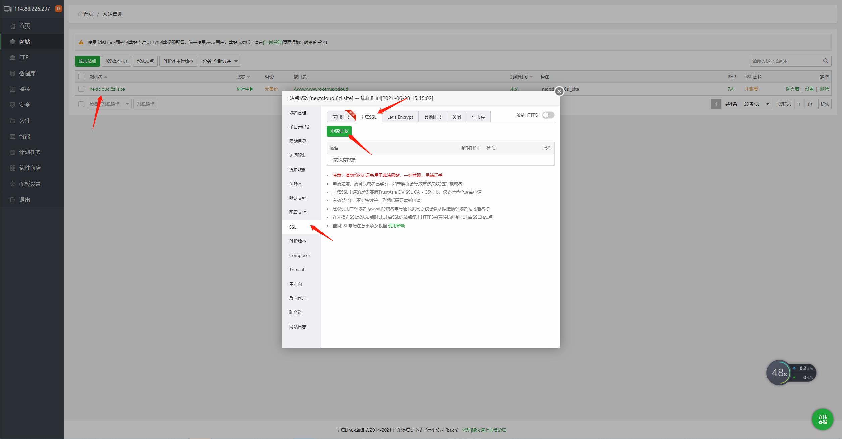
Task: Click the Scheduled Tasks icon in the sidebar
Action: tap(13, 152)
